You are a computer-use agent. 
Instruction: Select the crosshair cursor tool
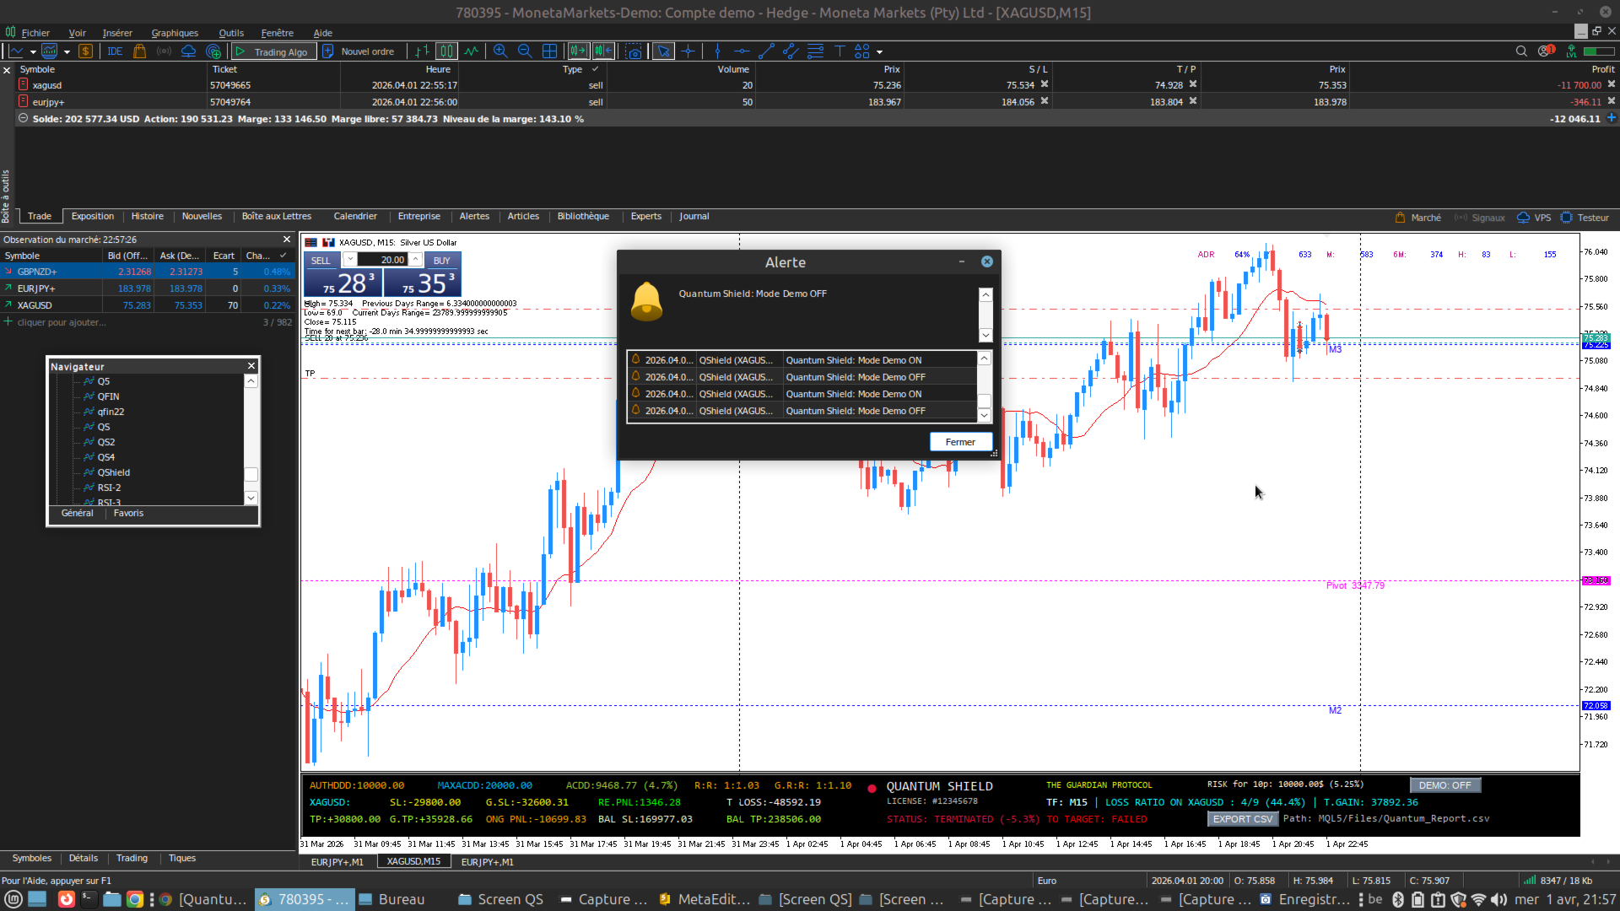(x=688, y=51)
